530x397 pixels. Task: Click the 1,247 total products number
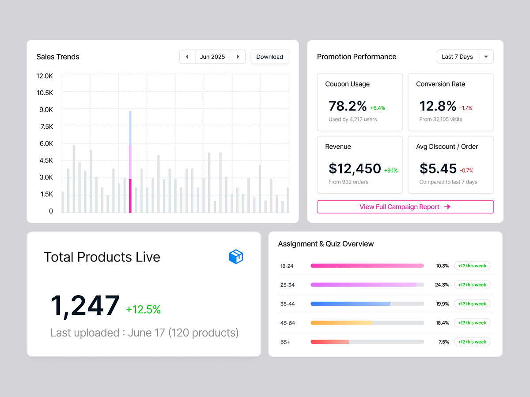pos(85,305)
